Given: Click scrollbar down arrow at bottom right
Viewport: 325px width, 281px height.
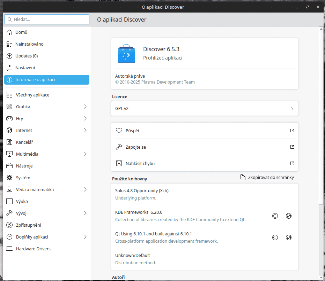Looking at the screenshot, I should (x=321, y=277).
